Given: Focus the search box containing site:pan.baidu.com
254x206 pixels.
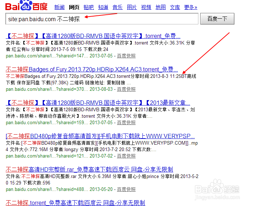Looking at the screenshot, I should [102, 19].
